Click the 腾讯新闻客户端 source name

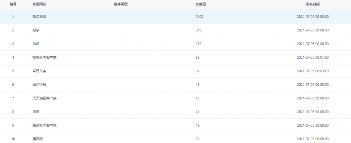(44, 125)
